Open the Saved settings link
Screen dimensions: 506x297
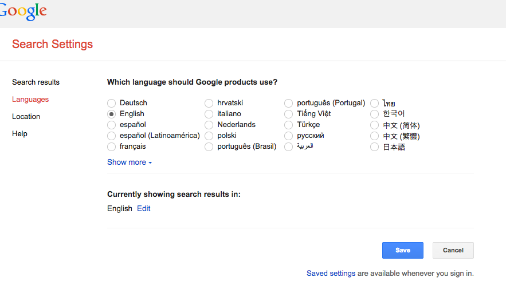[331, 274]
